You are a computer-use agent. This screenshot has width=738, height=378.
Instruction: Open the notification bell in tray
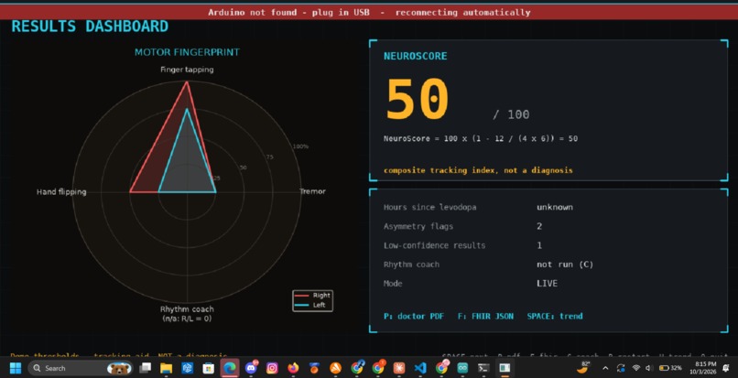(725, 368)
